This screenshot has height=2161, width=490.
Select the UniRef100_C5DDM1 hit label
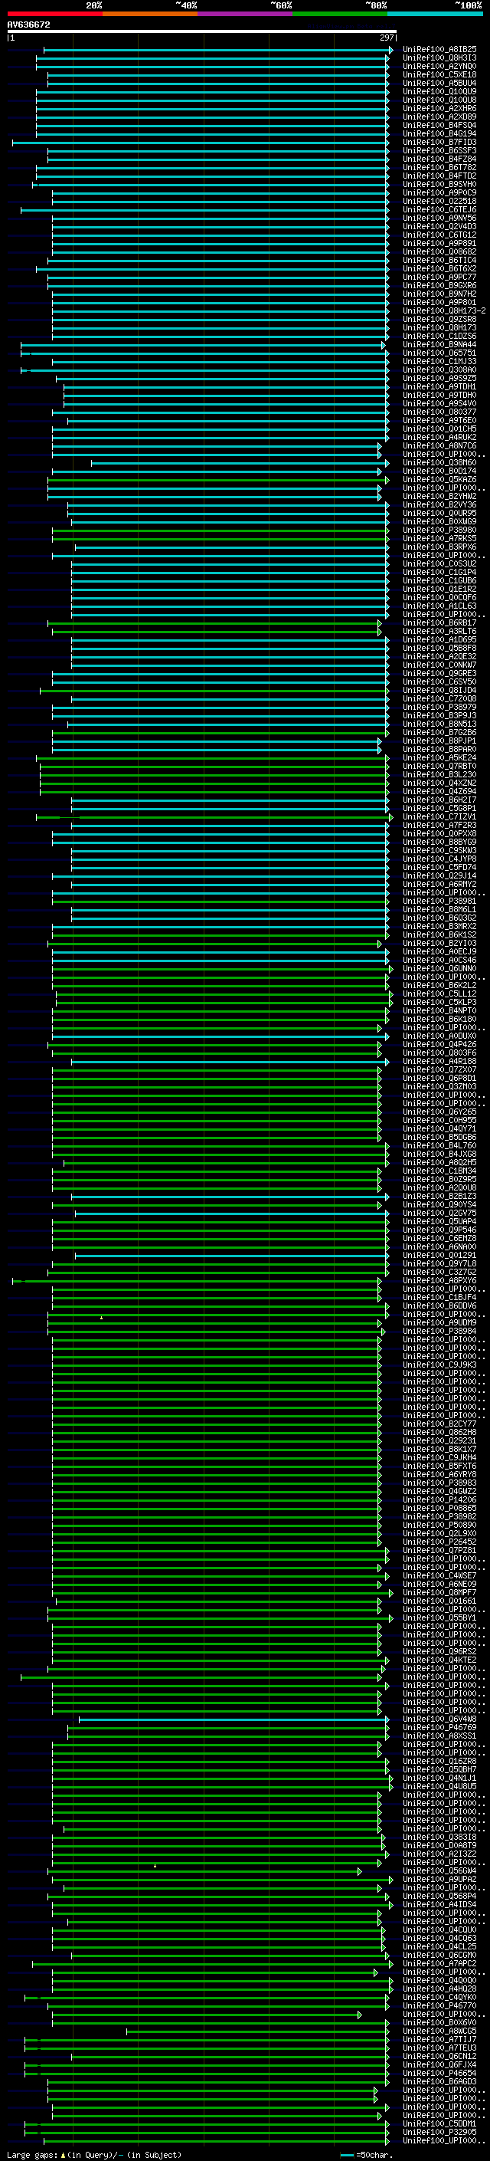pos(439,2123)
